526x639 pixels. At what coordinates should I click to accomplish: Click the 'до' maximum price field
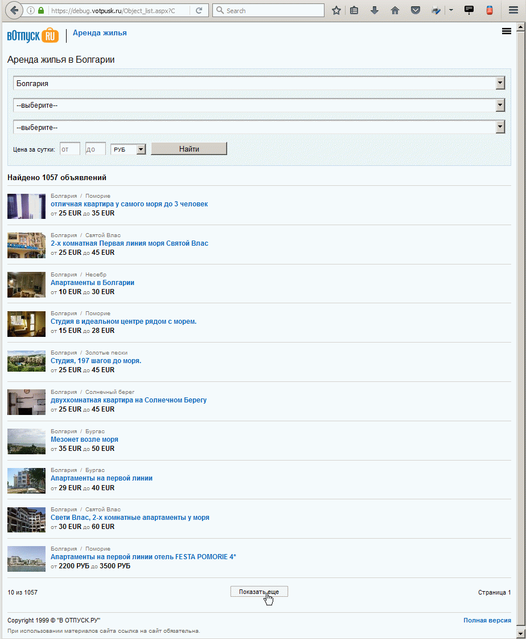pyautogui.click(x=95, y=149)
